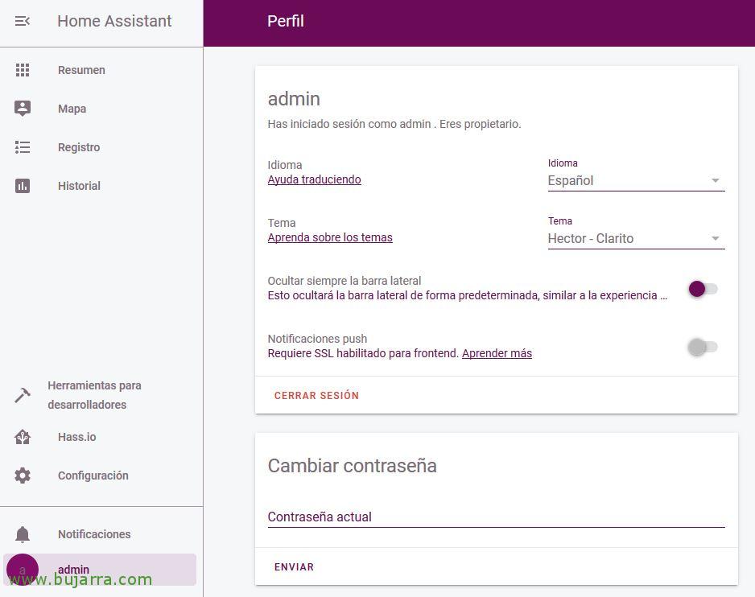This screenshot has height=597, width=755.
Task: Open the Mapa icon in sidebar
Action: 23,109
